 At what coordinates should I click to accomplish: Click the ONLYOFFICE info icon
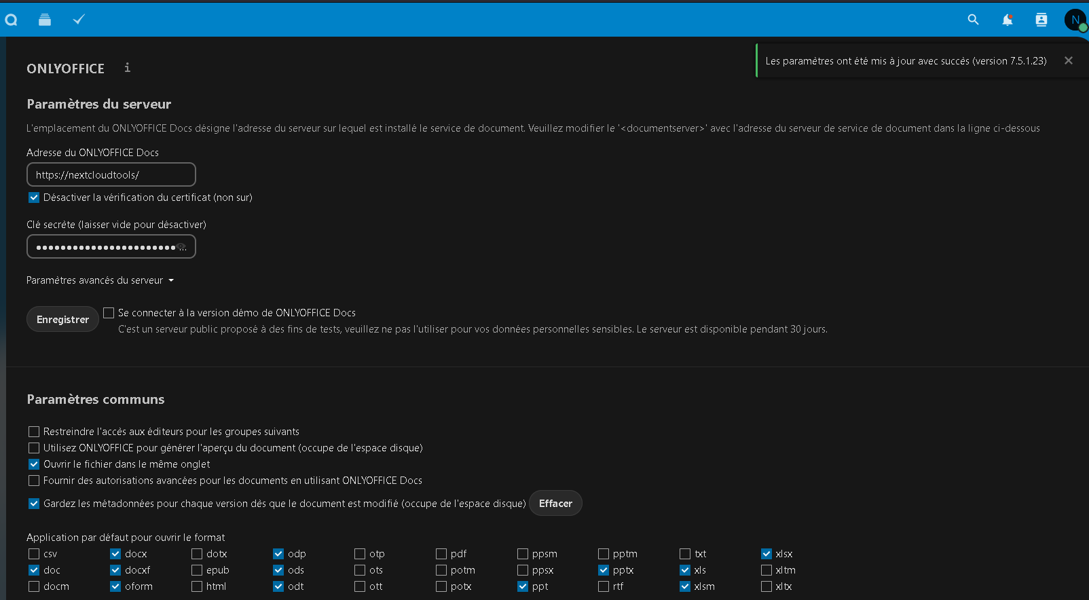127,67
